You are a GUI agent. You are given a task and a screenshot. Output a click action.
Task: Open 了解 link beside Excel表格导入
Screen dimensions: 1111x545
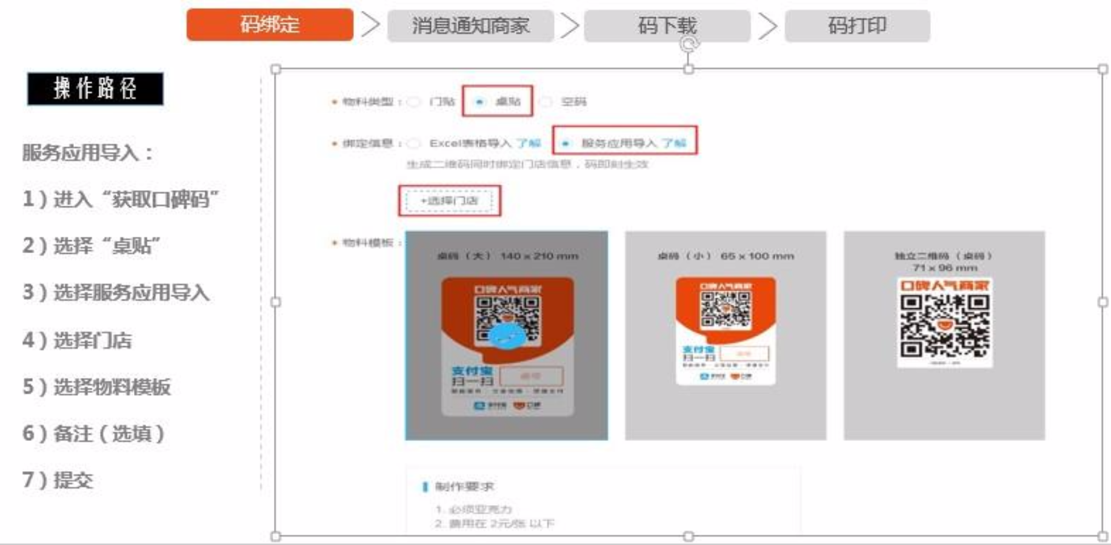click(x=528, y=144)
